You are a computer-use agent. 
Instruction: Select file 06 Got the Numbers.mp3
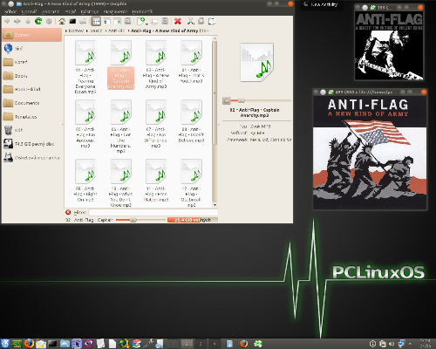121,127
